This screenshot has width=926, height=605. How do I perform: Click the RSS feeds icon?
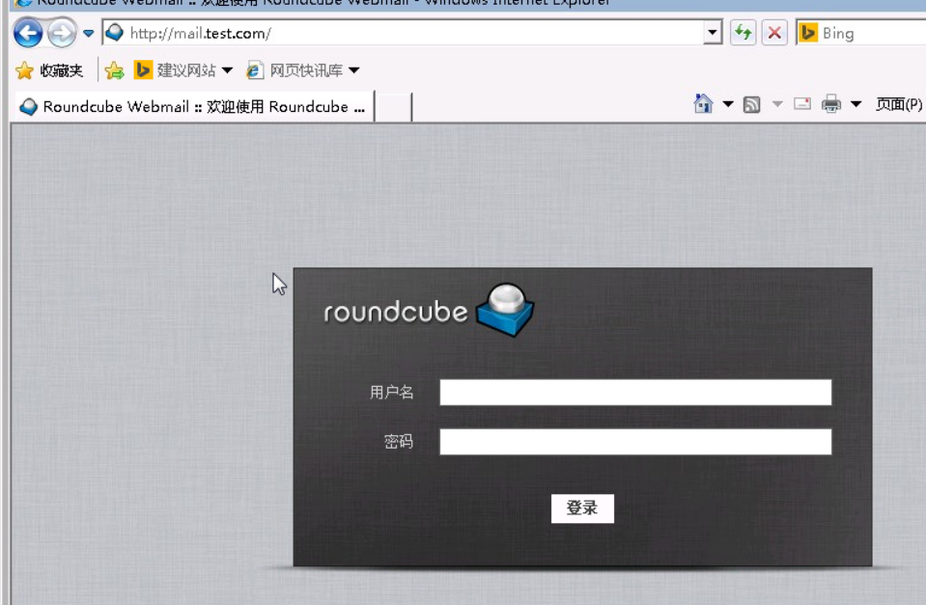click(x=751, y=104)
